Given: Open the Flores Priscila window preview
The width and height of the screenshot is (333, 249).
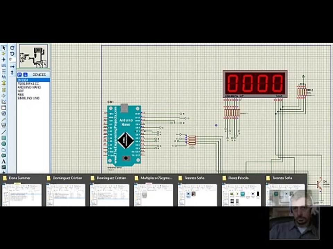Looking at the screenshot, I should [241, 190].
